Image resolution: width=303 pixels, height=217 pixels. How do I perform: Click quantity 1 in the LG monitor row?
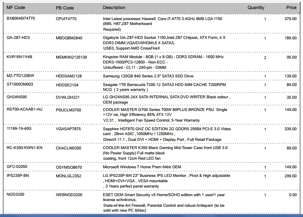[x=265, y=176]
